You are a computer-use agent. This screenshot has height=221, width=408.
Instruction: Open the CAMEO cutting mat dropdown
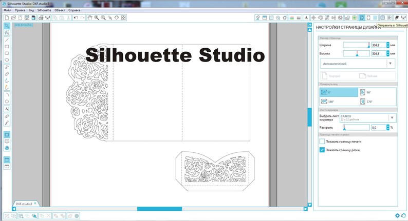(x=368, y=117)
